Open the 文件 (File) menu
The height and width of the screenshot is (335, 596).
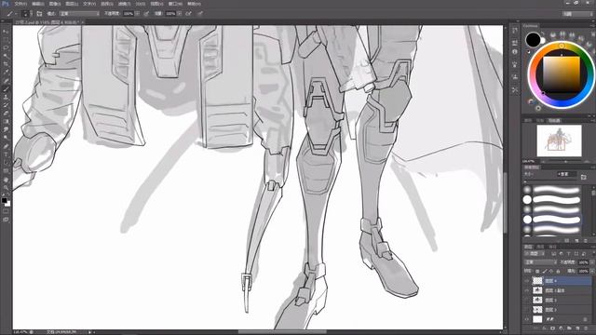tap(20, 4)
